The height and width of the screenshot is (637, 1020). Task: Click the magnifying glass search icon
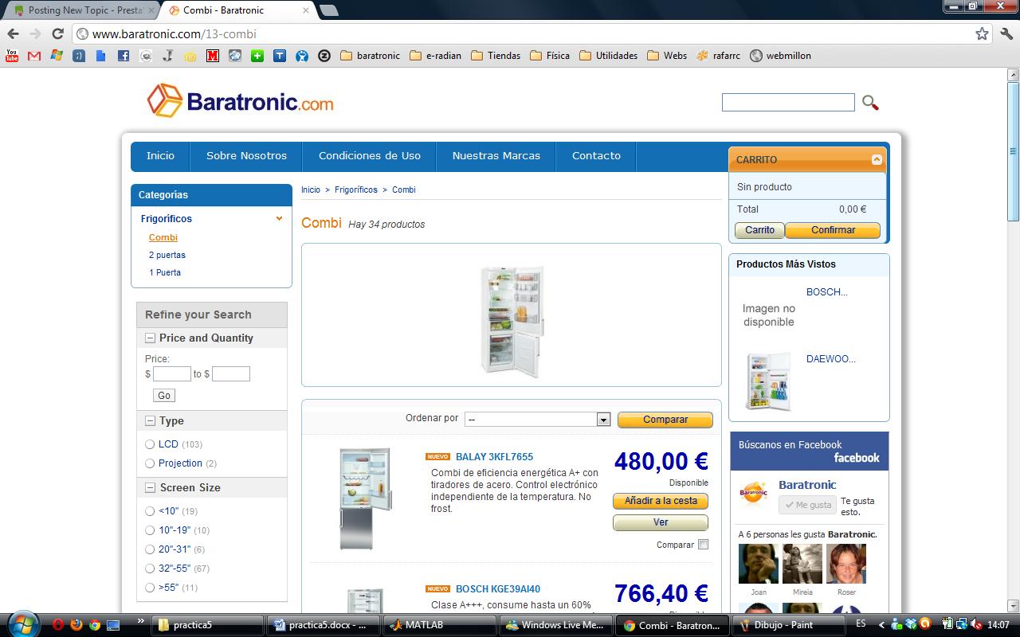[x=870, y=103]
